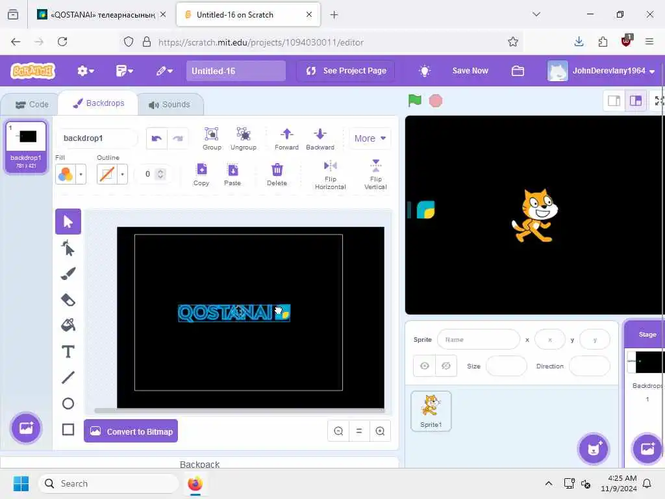The height and width of the screenshot is (499, 665).
Task: Select the Circle tool
Action: (x=68, y=403)
